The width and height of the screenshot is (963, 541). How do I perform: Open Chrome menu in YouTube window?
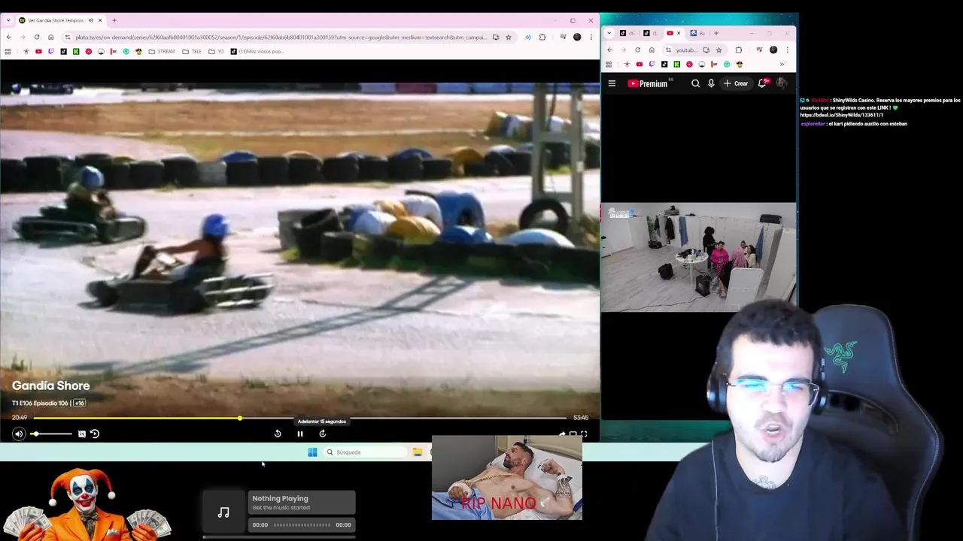787,50
